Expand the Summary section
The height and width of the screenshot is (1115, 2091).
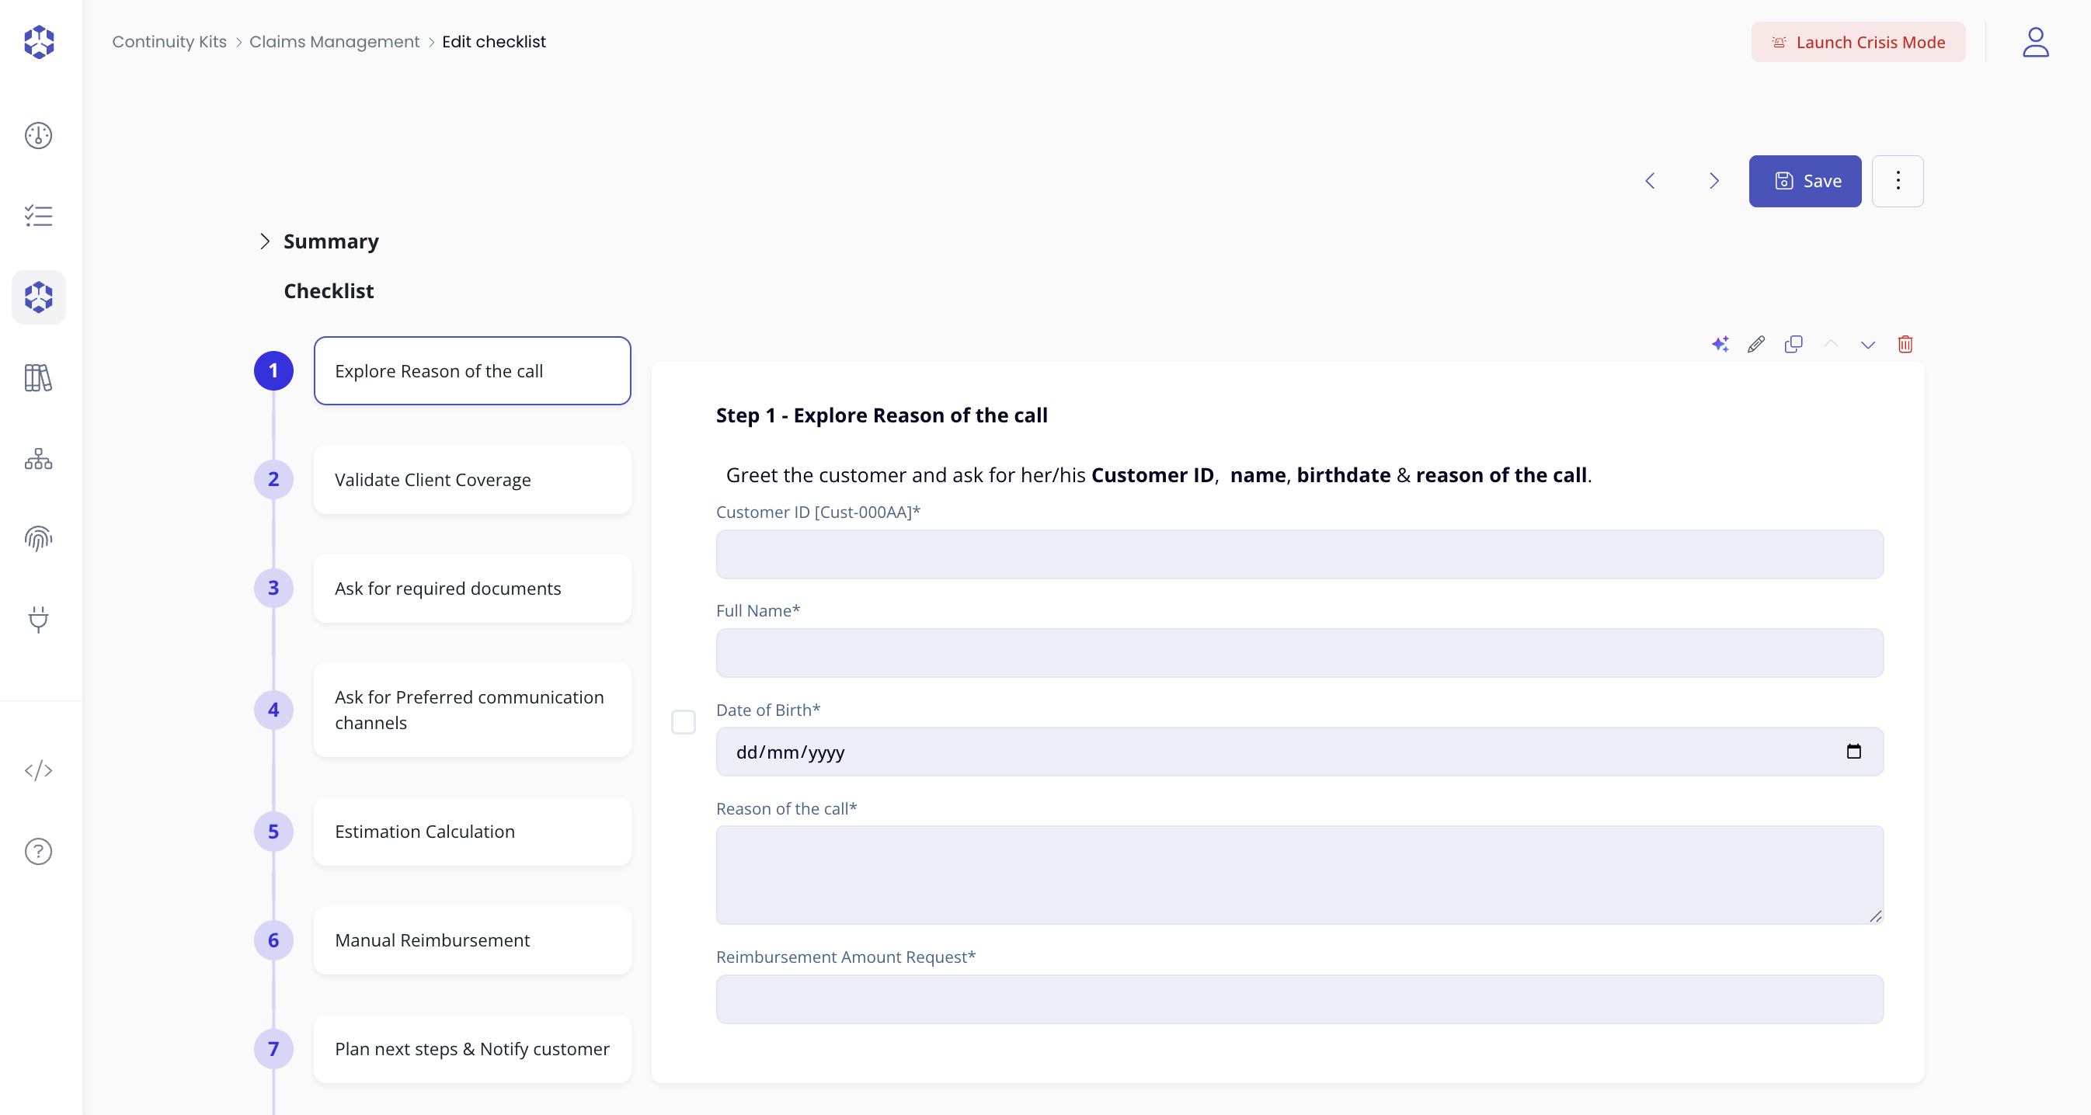pyautogui.click(x=265, y=241)
